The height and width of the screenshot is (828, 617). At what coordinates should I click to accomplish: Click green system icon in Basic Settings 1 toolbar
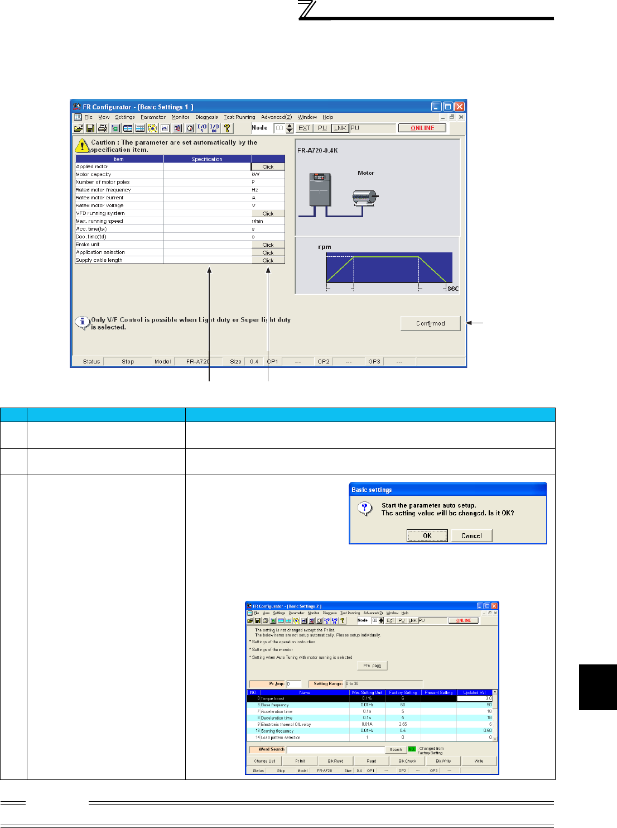click(x=115, y=128)
